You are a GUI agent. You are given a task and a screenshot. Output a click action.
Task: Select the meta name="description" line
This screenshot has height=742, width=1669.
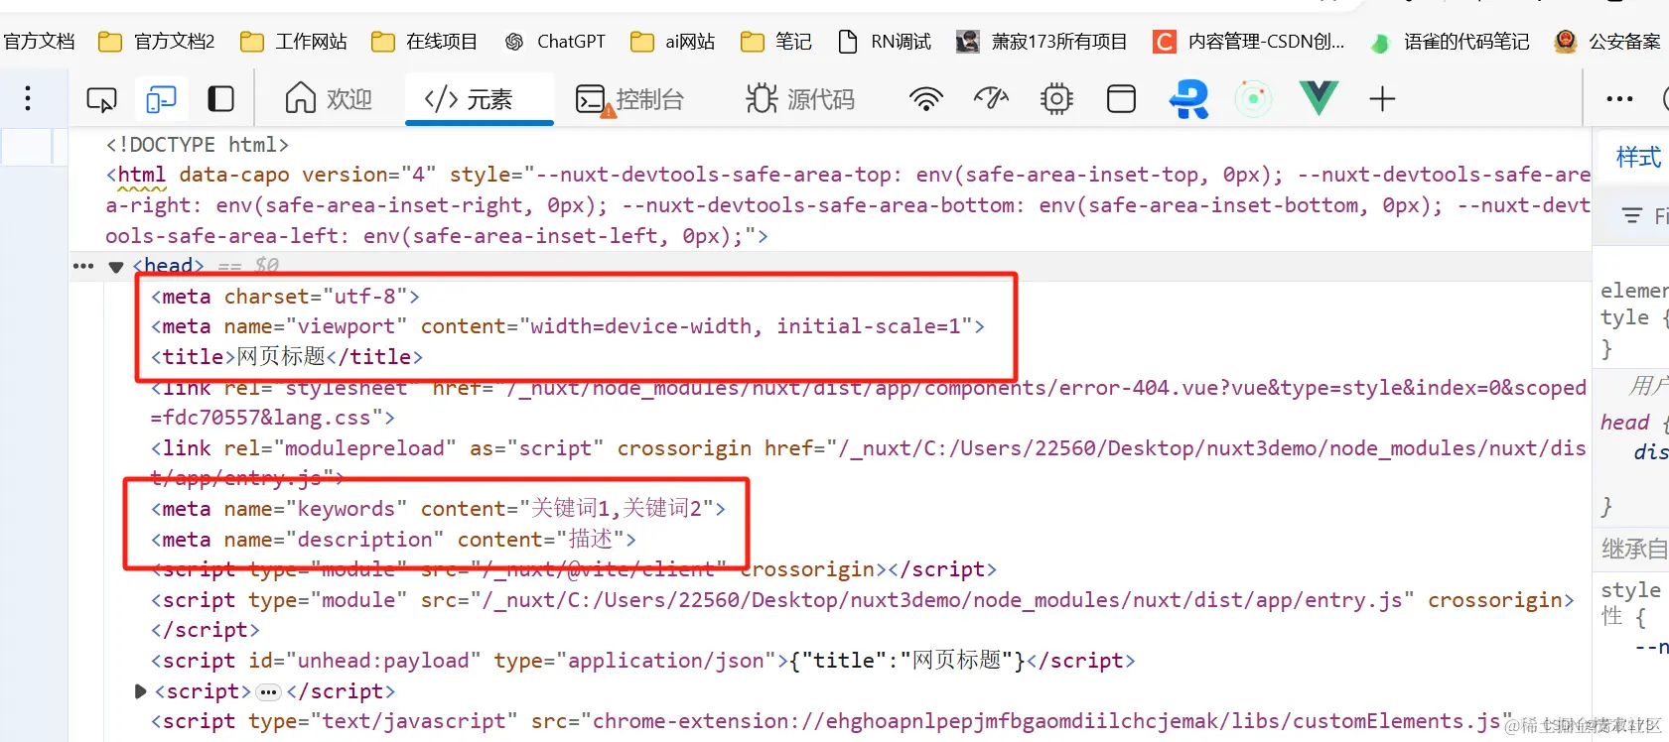point(393,540)
